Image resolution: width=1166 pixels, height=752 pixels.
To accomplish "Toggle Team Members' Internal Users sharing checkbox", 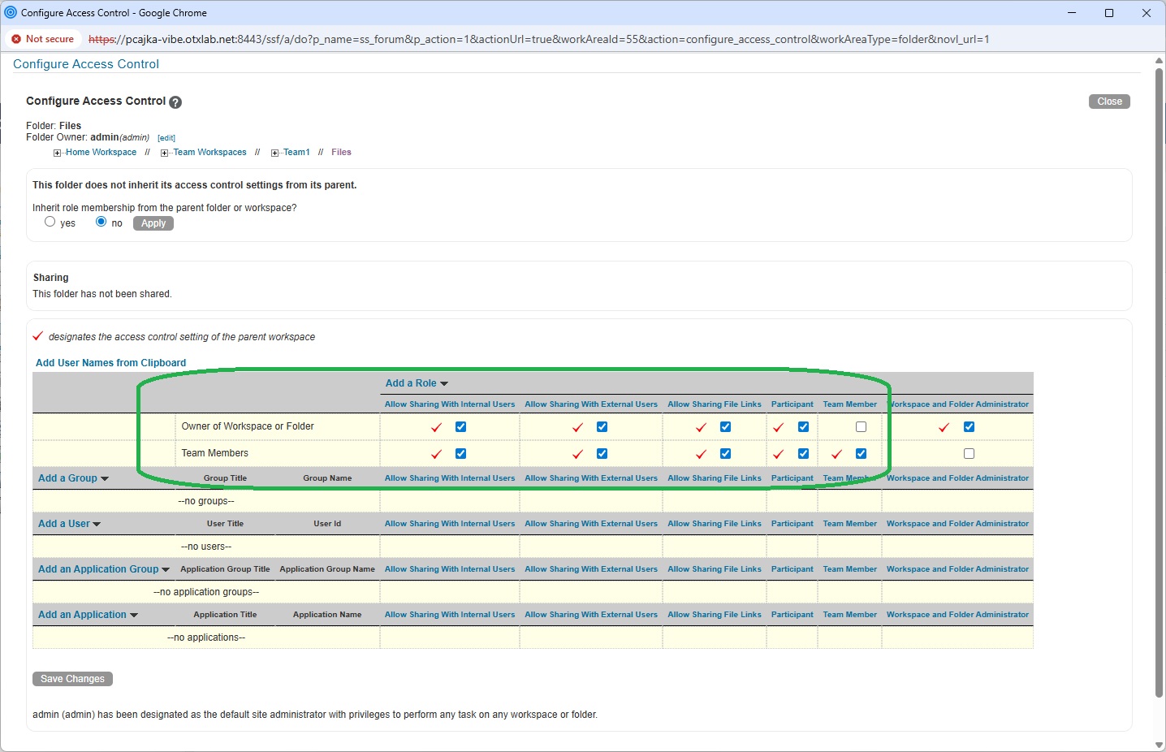I will (x=460, y=454).
